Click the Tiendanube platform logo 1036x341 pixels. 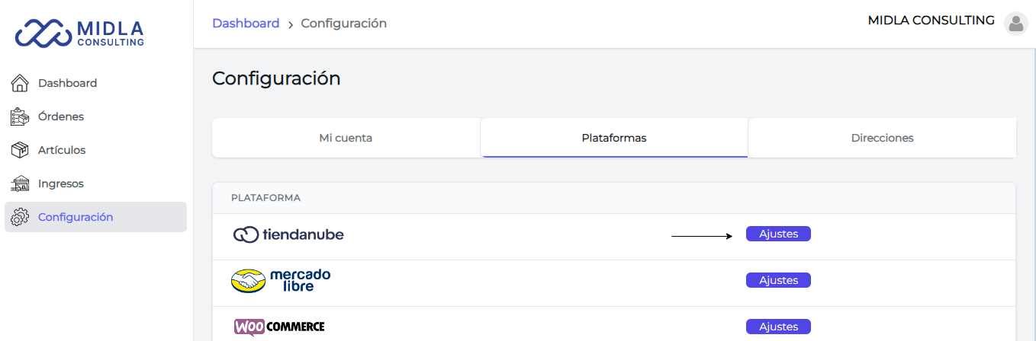288,234
